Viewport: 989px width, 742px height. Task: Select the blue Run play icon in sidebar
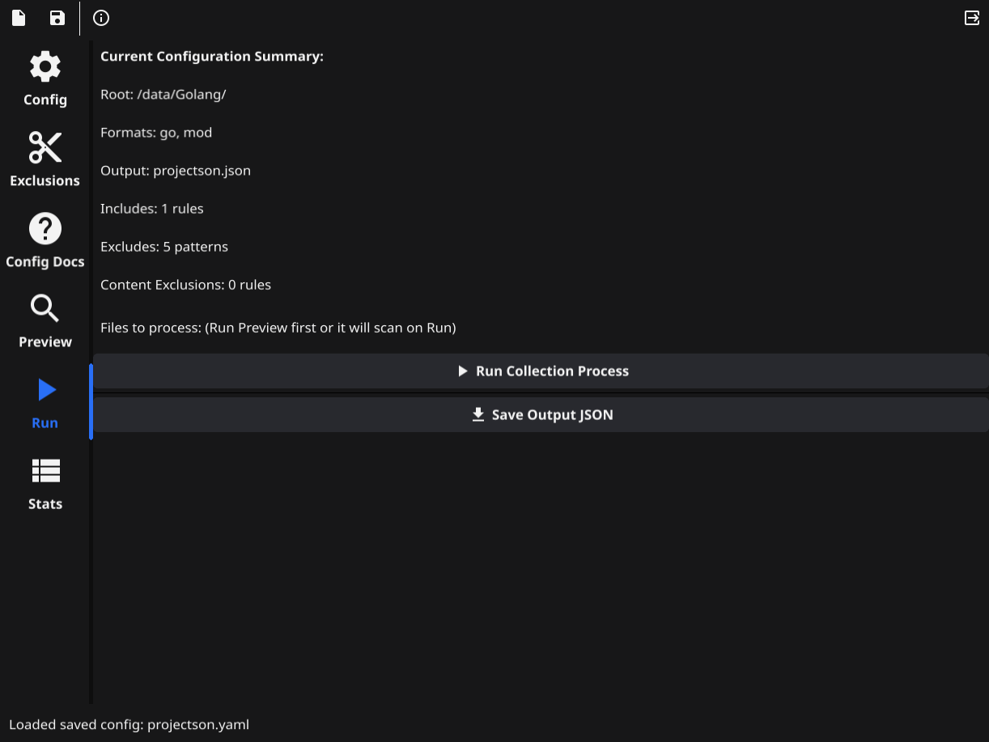[x=46, y=390]
